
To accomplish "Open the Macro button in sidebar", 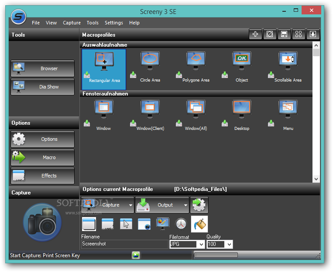I will [42, 157].
